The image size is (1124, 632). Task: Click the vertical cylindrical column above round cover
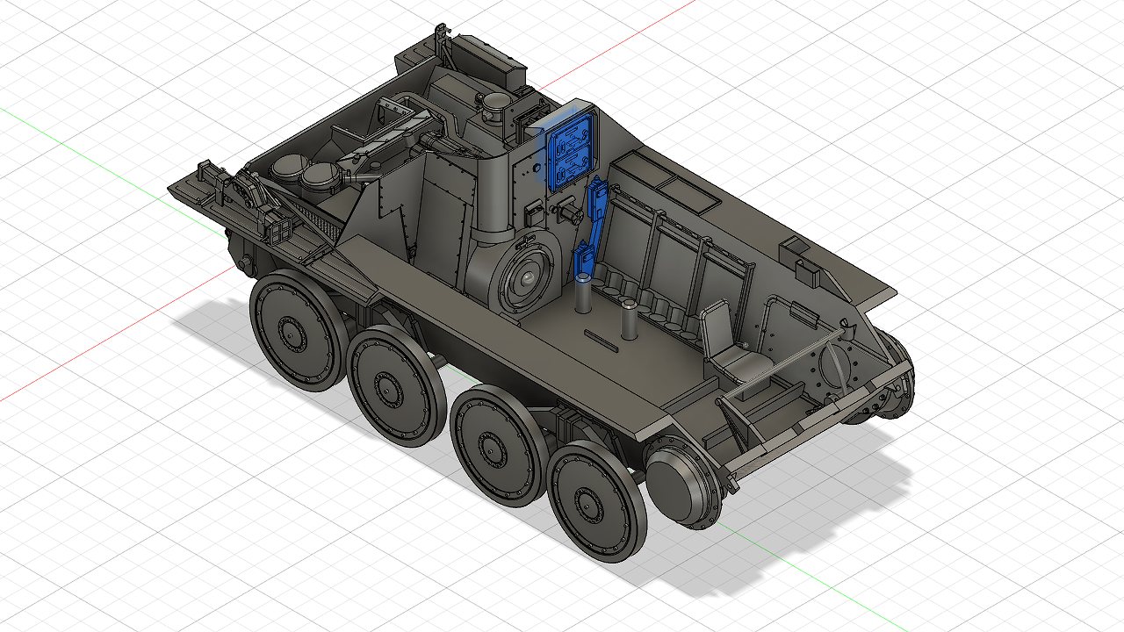tap(494, 189)
